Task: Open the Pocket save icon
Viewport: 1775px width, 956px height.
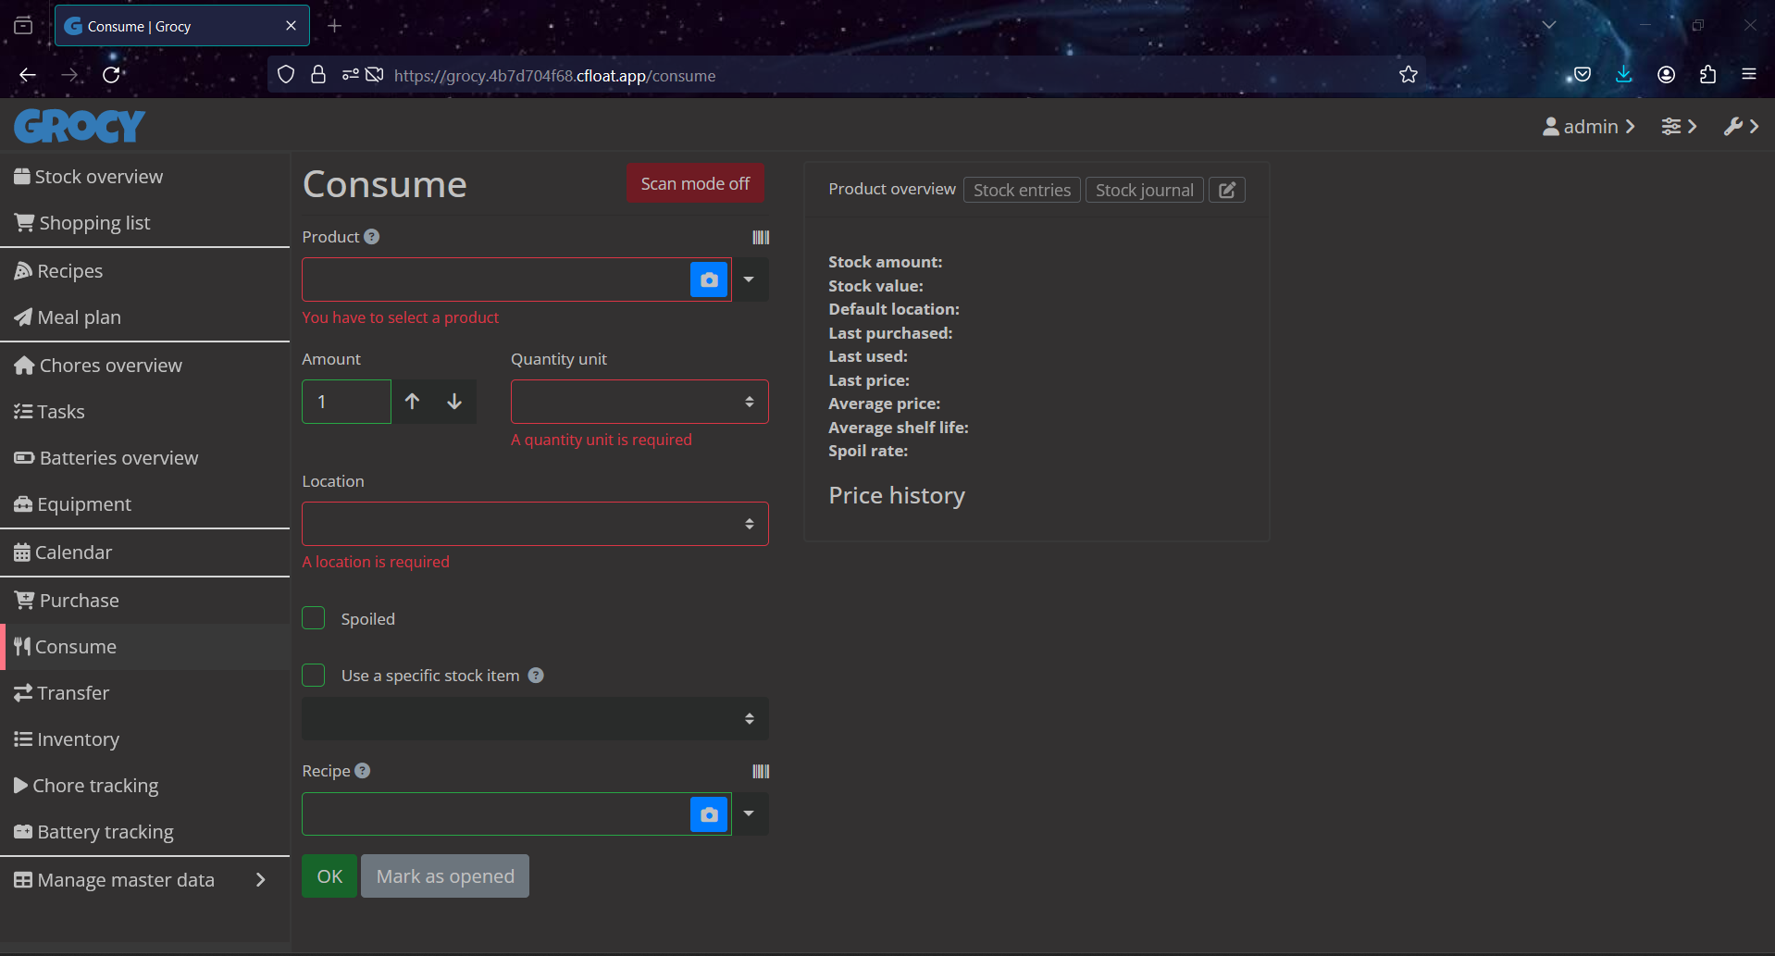Action: (x=1583, y=75)
